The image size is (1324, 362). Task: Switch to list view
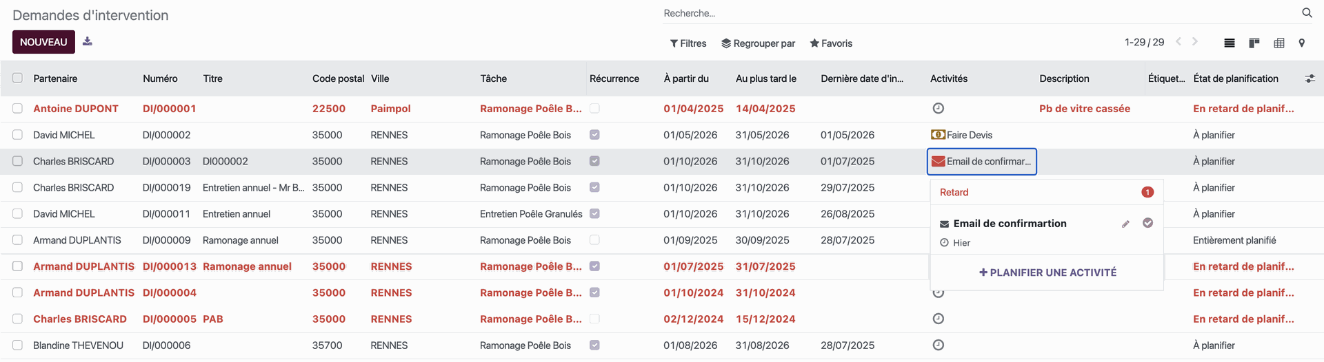[x=1229, y=43]
